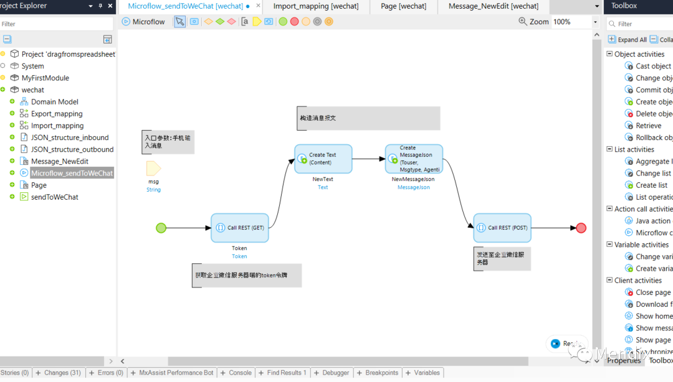Collapse Client activities section

pos(609,280)
